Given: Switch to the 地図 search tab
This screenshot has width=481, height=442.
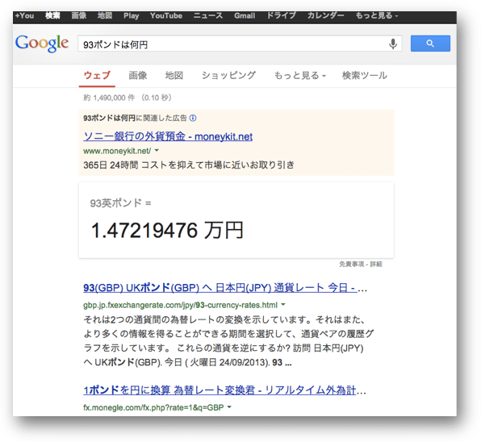Looking at the screenshot, I should click(174, 75).
